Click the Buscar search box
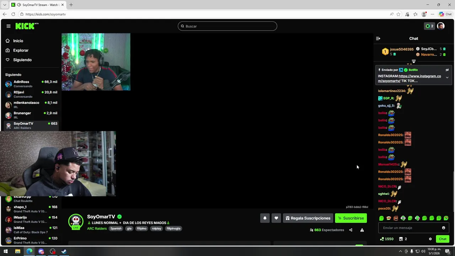The width and height of the screenshot is (455, 256). coord(227,26)
